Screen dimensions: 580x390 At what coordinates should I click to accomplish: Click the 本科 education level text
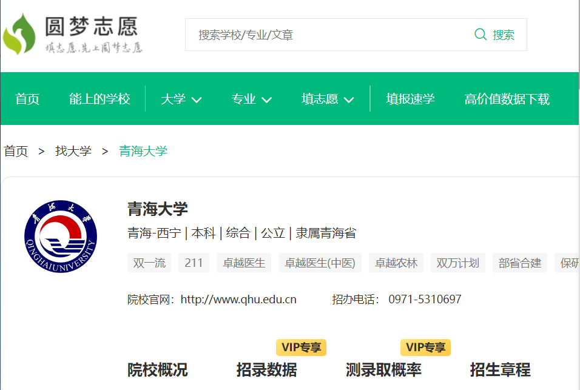203,234
